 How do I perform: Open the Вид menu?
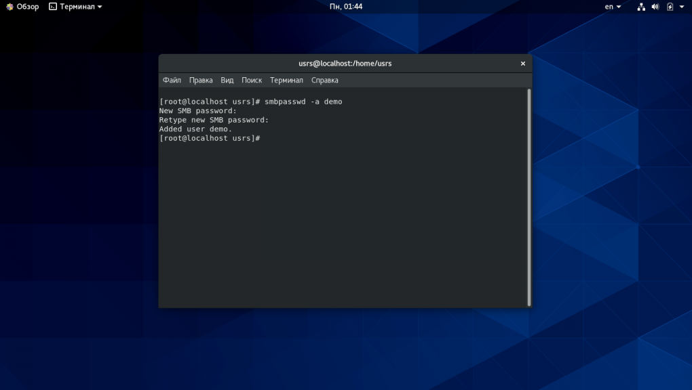pyautogui.click(x=227, y=80)
